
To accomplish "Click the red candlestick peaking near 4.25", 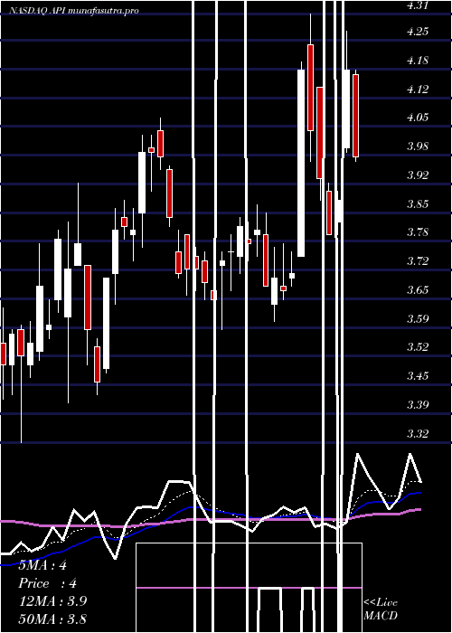I will point(310,88).
